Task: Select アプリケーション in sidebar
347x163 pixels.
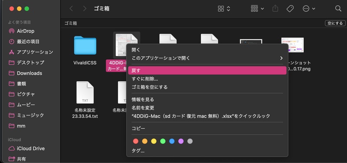Action: coord(31,52)
